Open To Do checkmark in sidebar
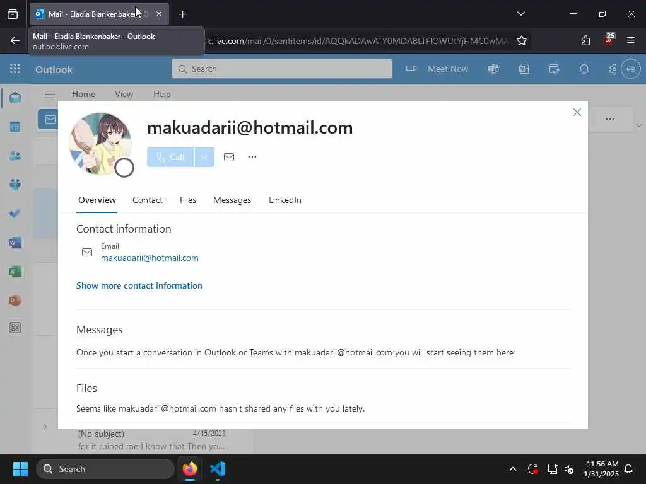Screen dimensions: 646x484 [x=15, y=214]
